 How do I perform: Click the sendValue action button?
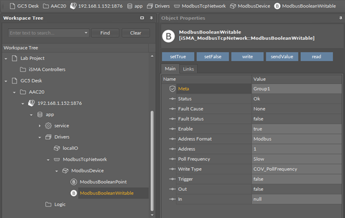click(282, 56)
